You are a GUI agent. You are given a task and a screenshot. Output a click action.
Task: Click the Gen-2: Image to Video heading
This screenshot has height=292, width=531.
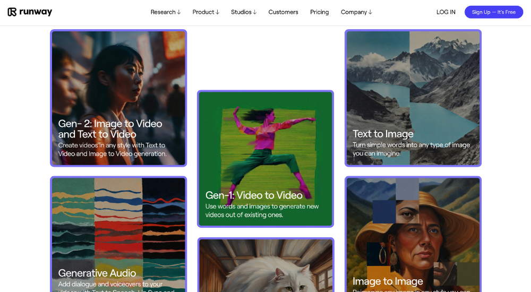(x=110, y=128)
